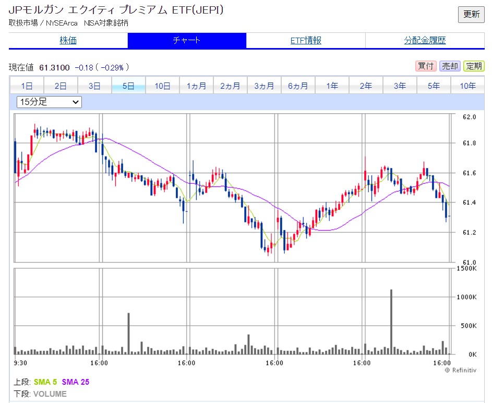Viewport: 492px width, 403px height.
Task: Open the 分配金履歴 tab
Action: click(x=425, y=41)
